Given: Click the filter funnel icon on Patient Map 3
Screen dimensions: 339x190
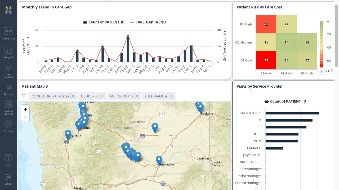Looking at the screenshot, I should coord(23,96).
